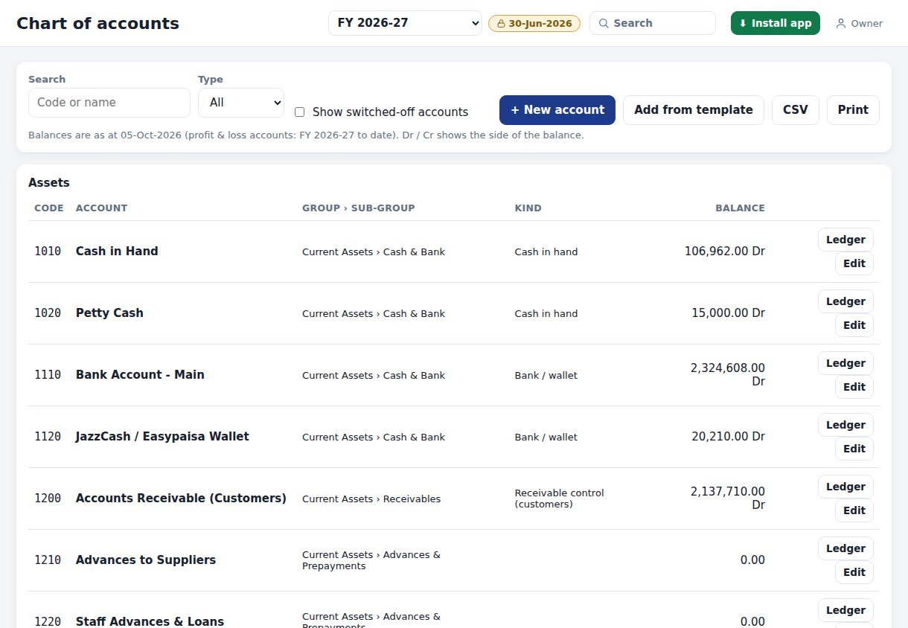Open Ledger for Bank Account - Main

[845, 363]
